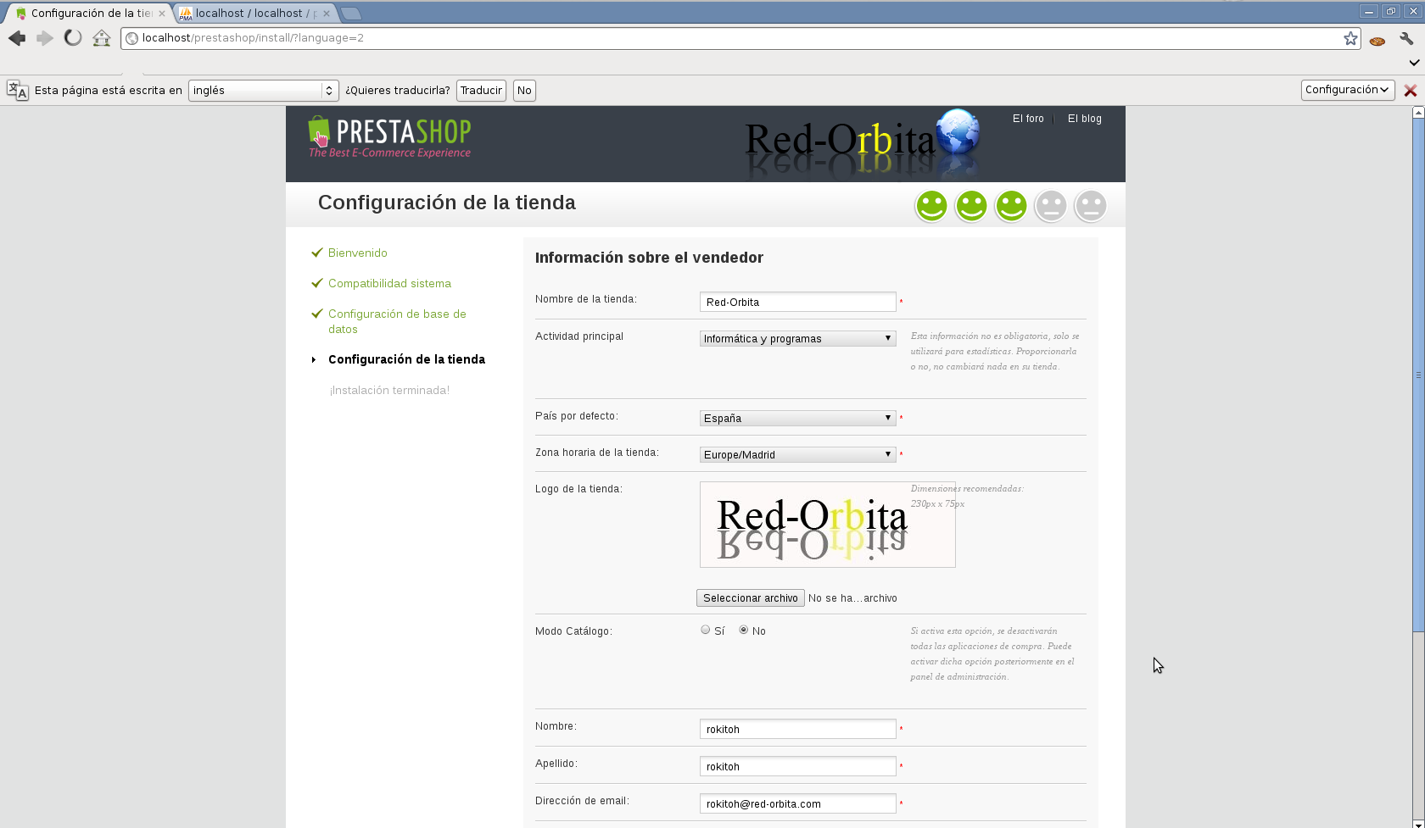Image resolution: width=1425 pixels, height=828 pixels.
Task: Click the cookie extension icon
Action: tap(1377, 40)
